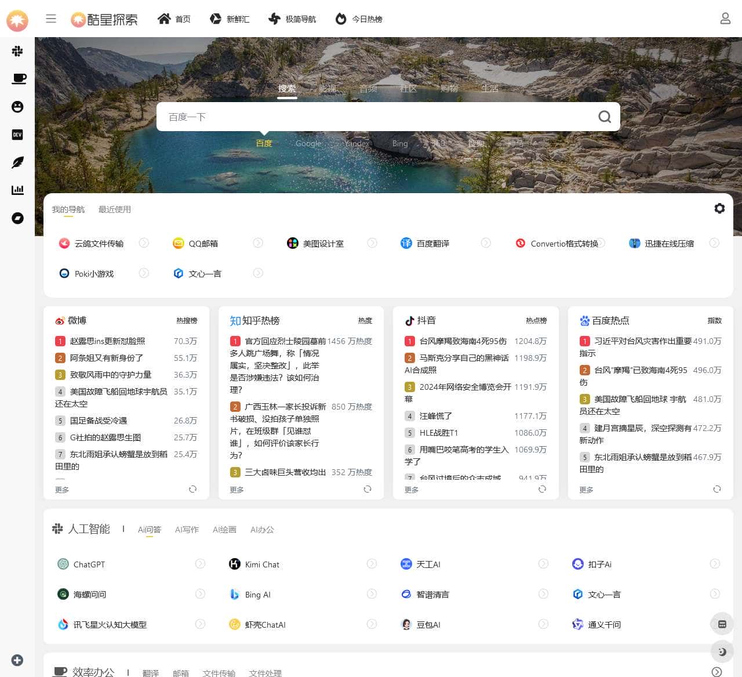Toggle dark mode with the moon button

click(x=722, y=651)
